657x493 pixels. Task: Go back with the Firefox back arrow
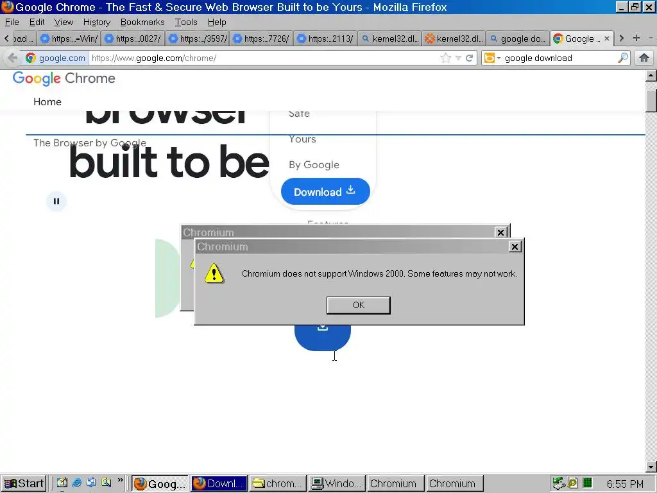pos(12,58)
